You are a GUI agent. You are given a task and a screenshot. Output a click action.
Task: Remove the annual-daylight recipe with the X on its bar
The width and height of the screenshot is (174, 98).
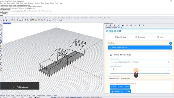(x=170, y=47)
